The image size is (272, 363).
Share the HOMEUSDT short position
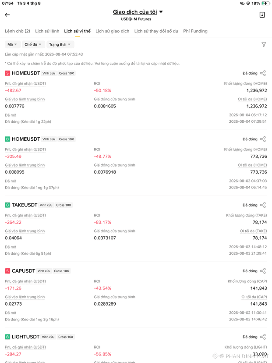263,73
